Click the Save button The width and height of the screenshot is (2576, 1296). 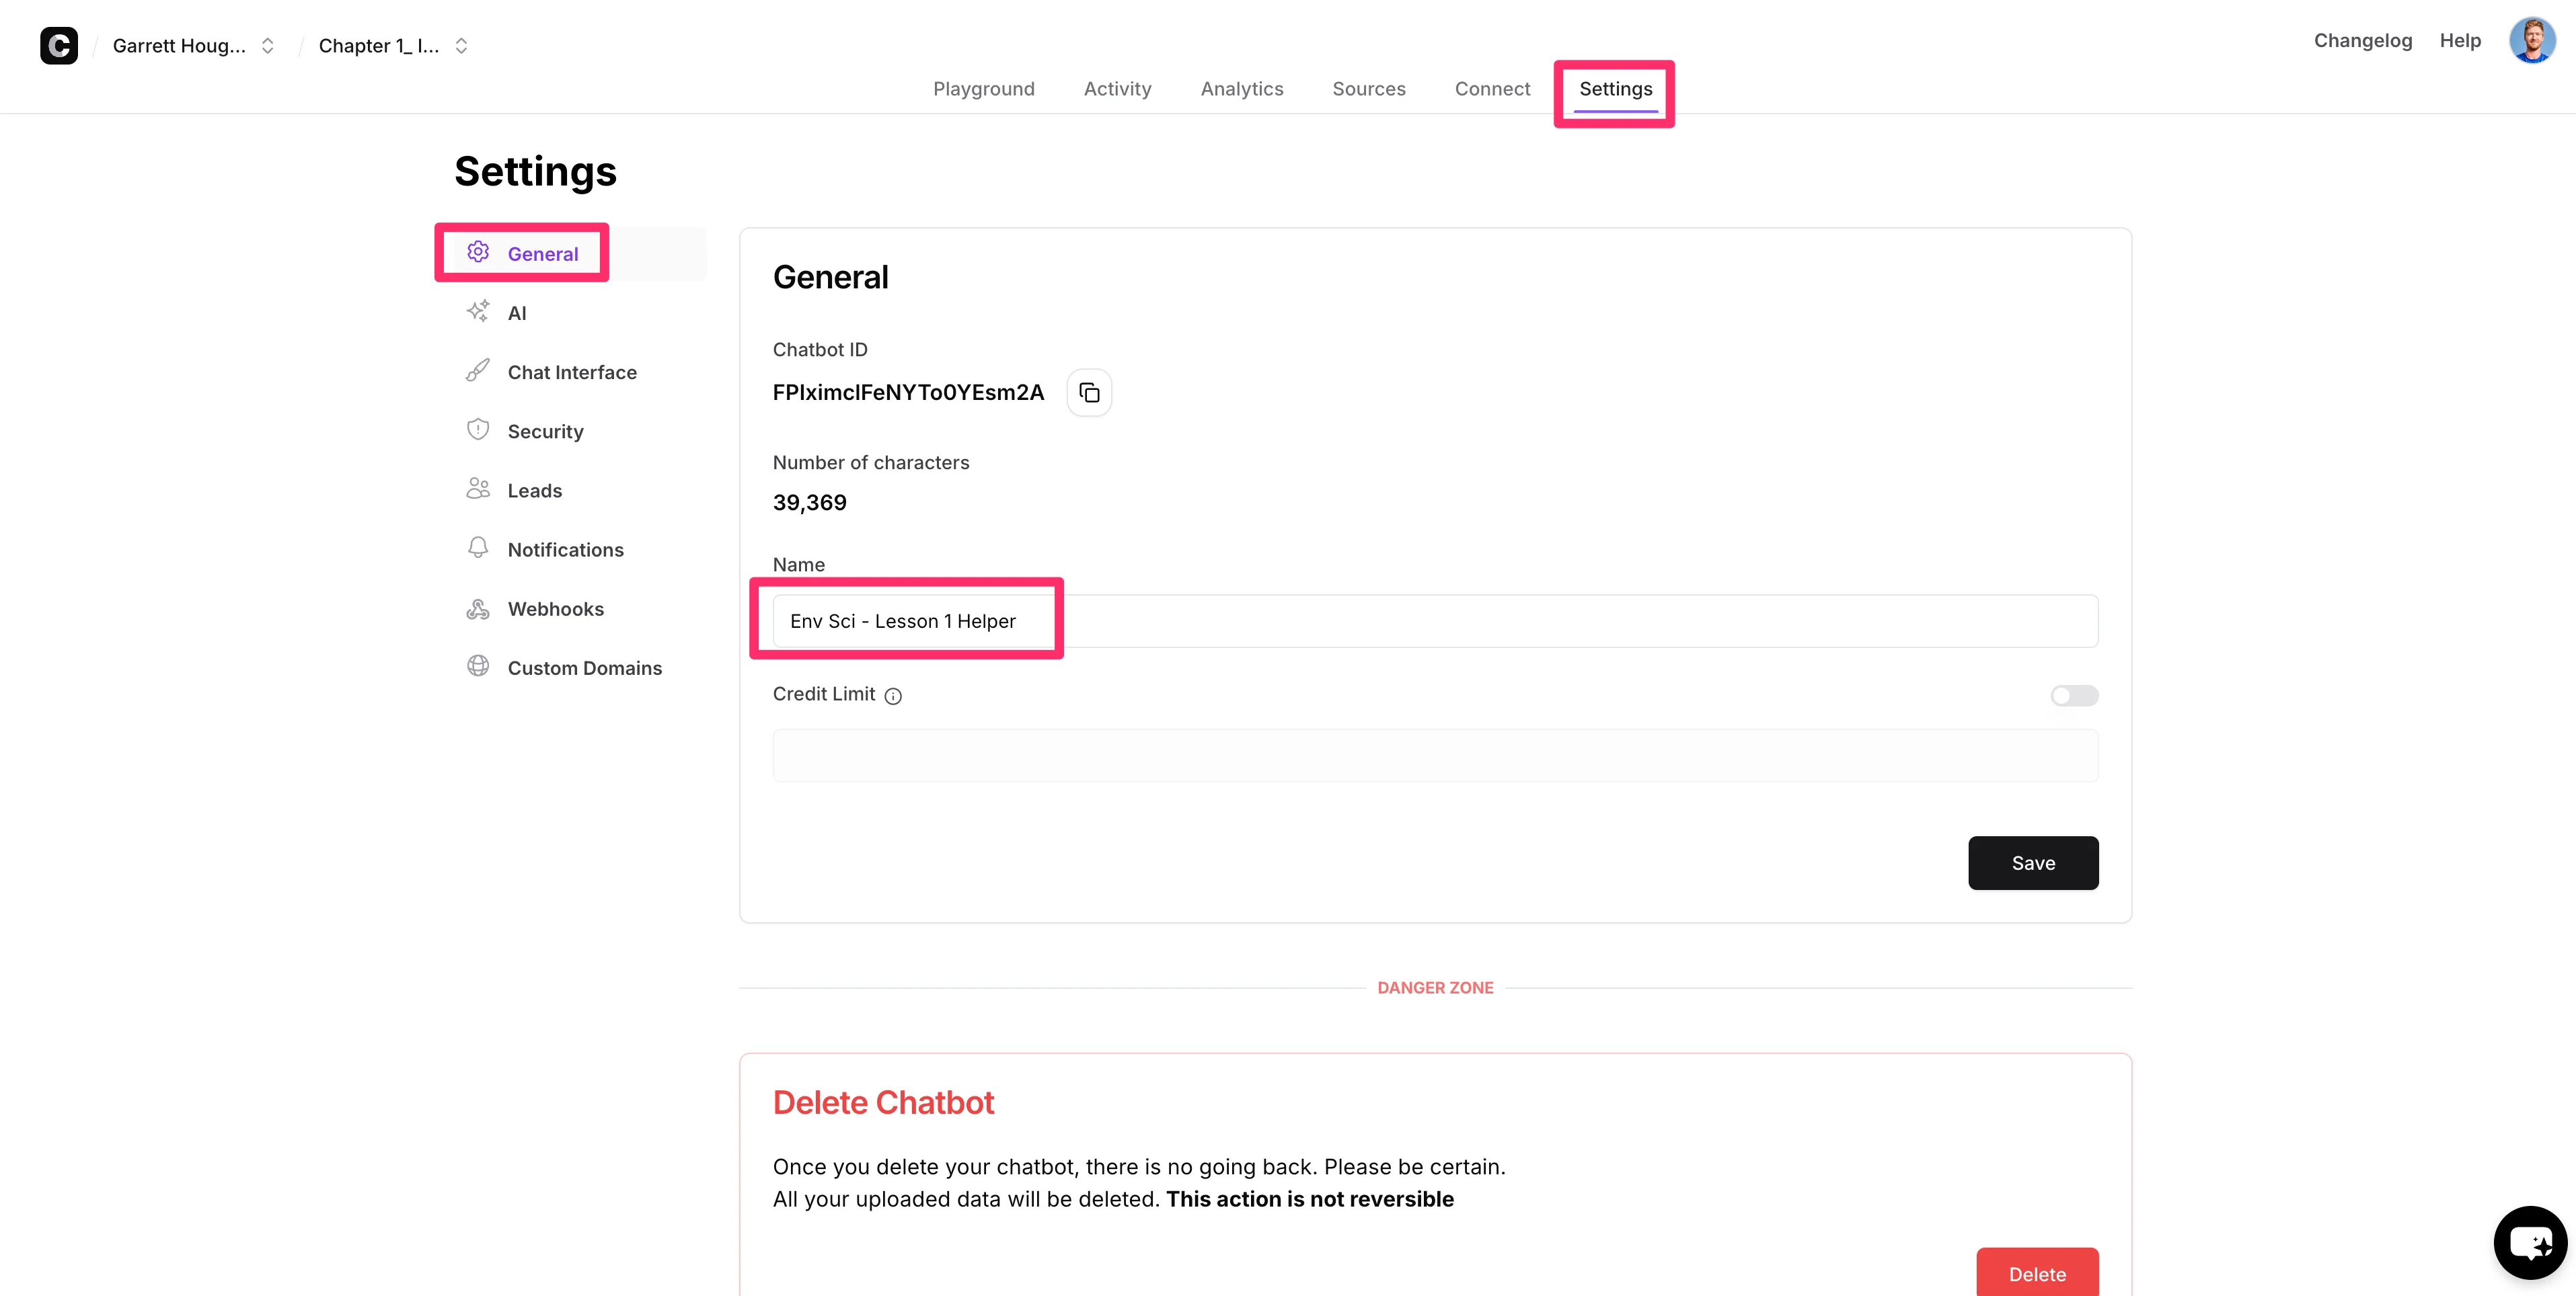point(2032,863)
